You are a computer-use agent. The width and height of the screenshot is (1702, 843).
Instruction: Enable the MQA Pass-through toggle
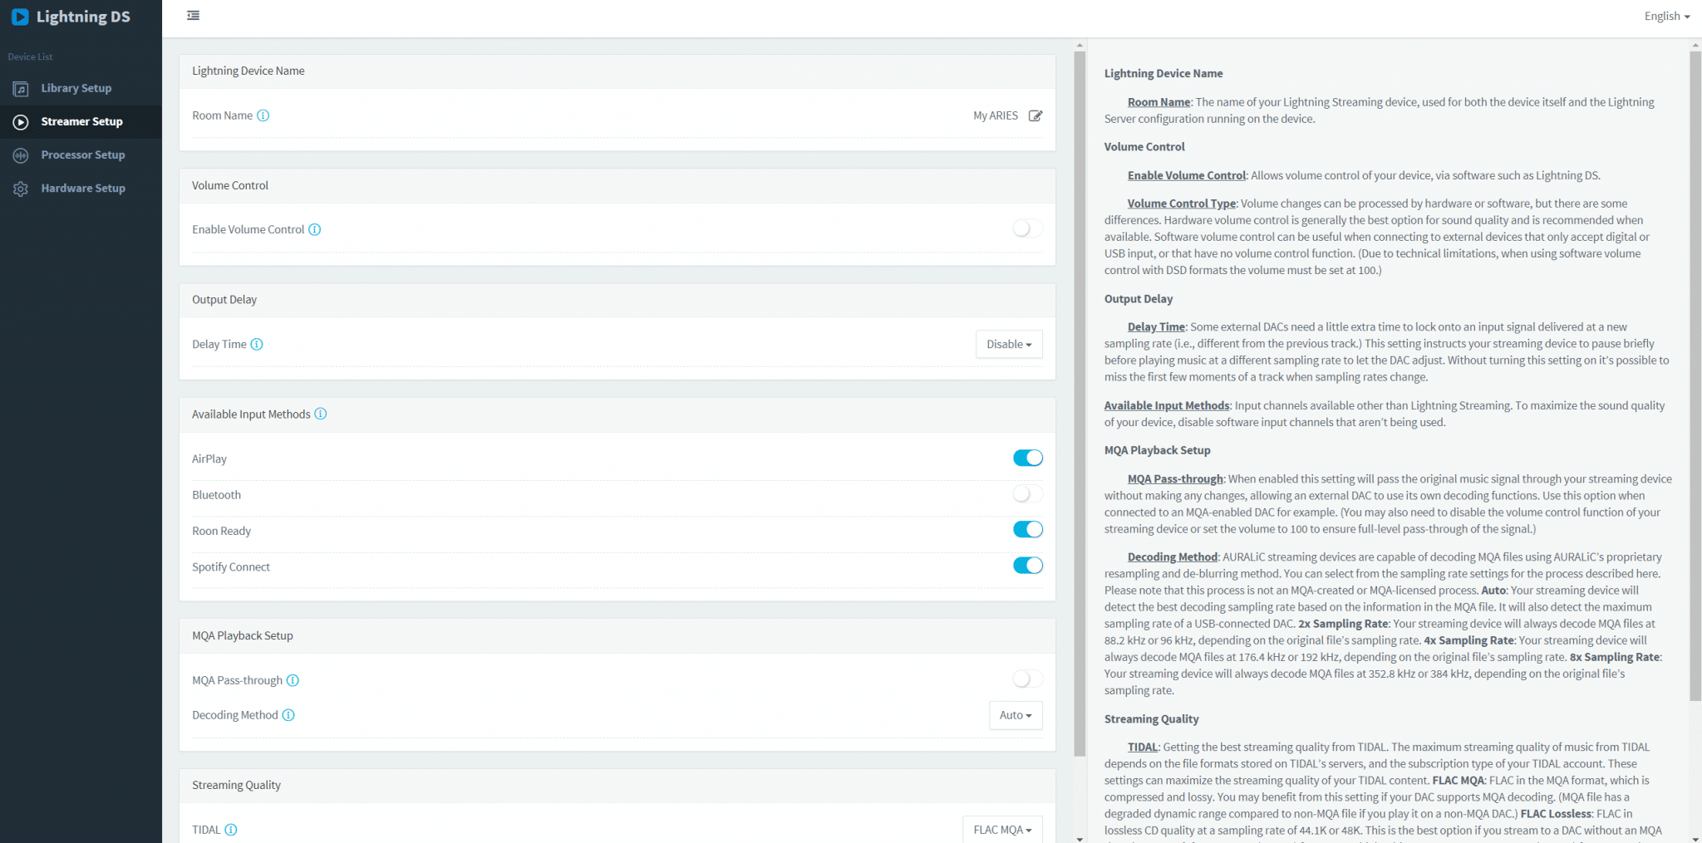tap(1028, 679)
